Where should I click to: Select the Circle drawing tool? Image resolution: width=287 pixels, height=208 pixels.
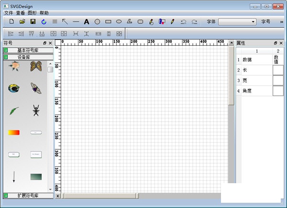pyautogui.click(x=97, y=22)
